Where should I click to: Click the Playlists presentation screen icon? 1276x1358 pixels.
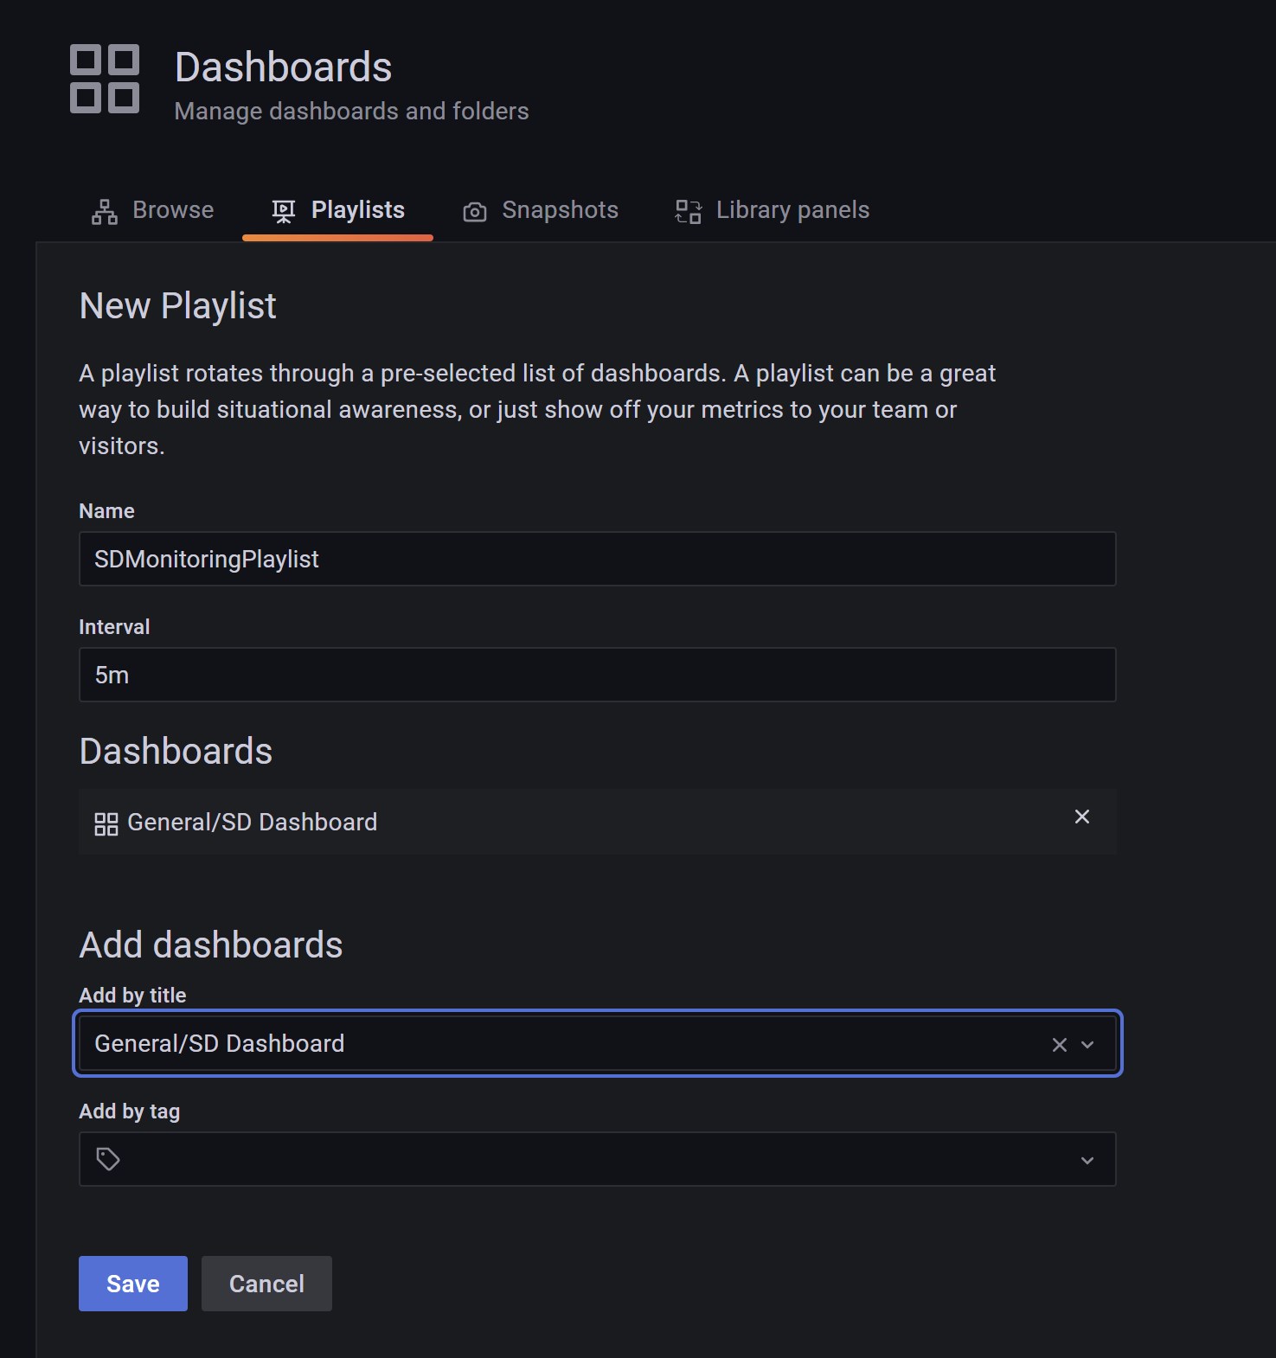pyautogui.click(x=284, y=211)
